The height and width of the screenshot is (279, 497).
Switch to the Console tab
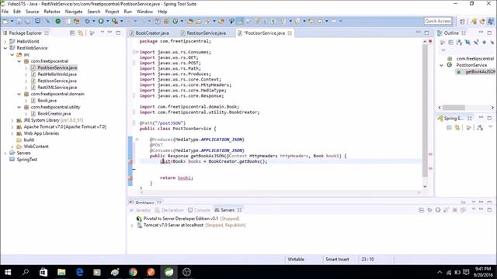click(x=199, y=210)
